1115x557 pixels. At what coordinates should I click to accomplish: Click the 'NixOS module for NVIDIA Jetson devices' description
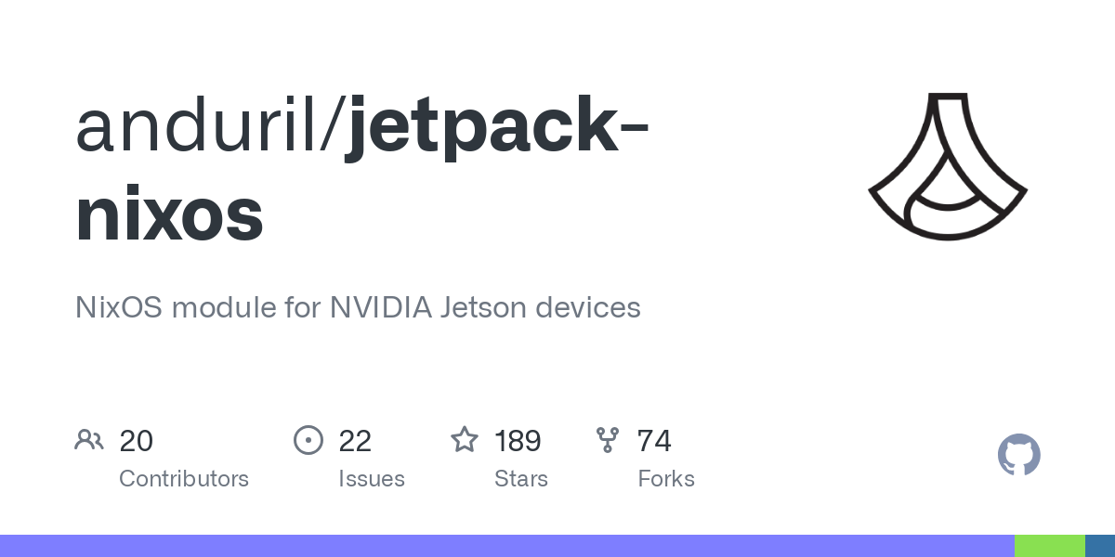tap(358, 307)
